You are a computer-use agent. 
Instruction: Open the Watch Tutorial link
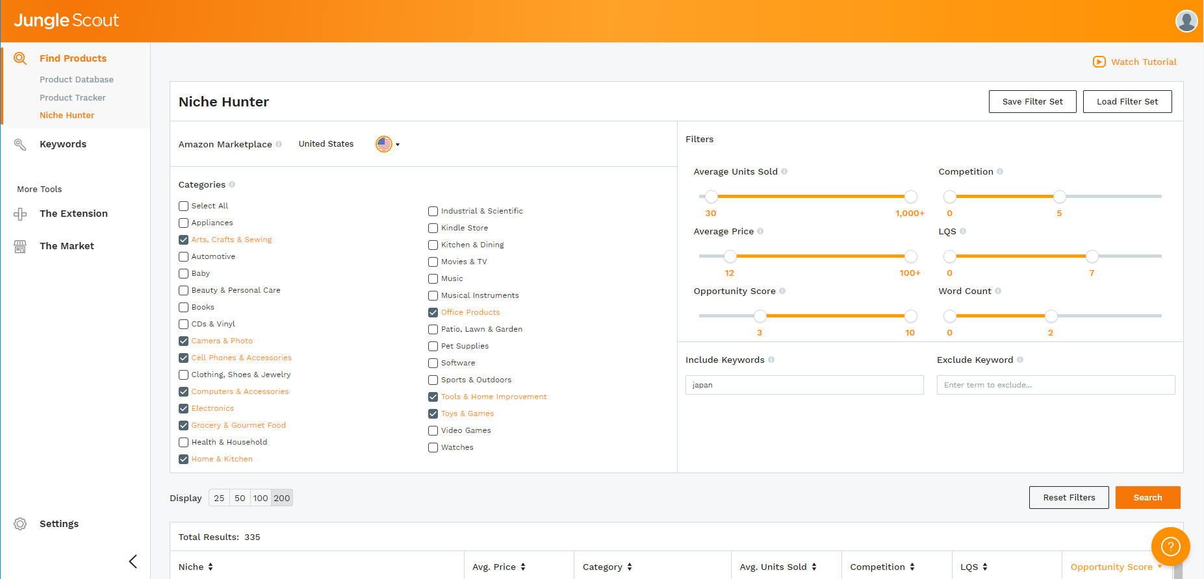pos(1144,62)
